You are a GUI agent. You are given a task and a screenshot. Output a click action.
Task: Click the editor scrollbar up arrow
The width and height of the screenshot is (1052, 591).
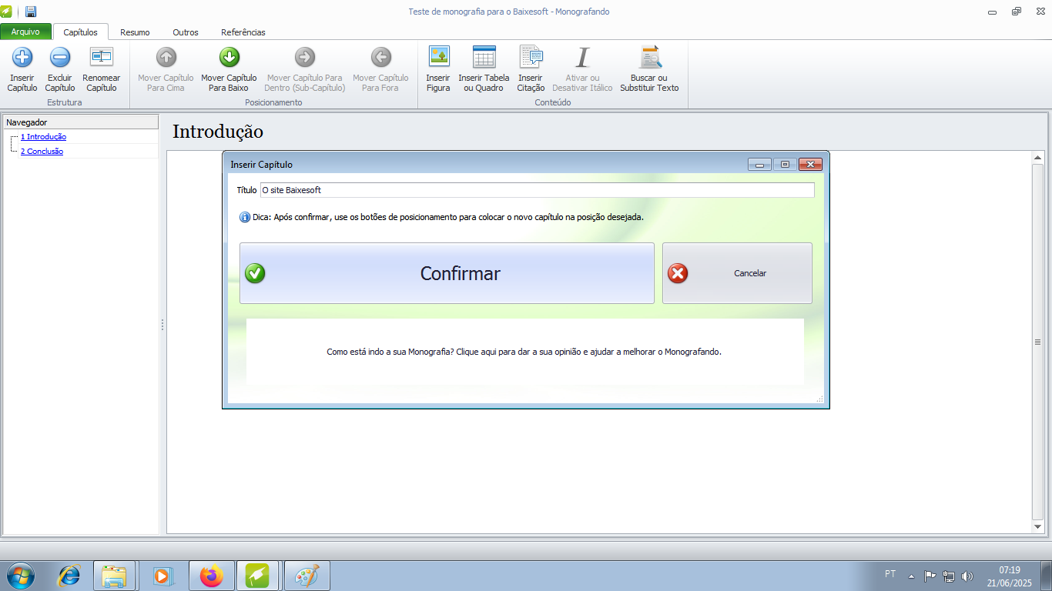[1037, 157]
